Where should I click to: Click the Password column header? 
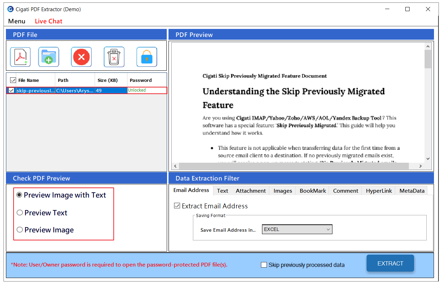[147, 80]
